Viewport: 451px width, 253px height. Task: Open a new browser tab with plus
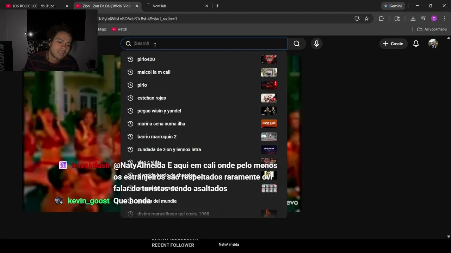(x=217, y=6)
